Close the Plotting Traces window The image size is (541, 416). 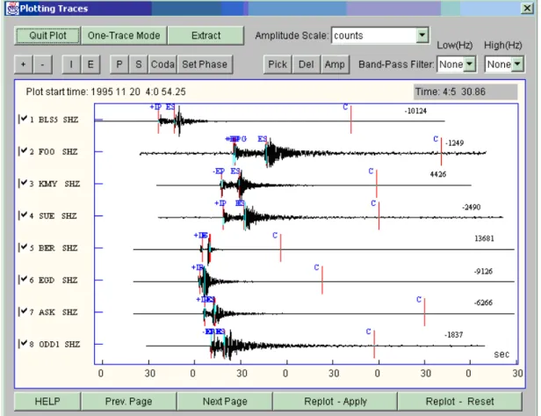pos(527,8)
